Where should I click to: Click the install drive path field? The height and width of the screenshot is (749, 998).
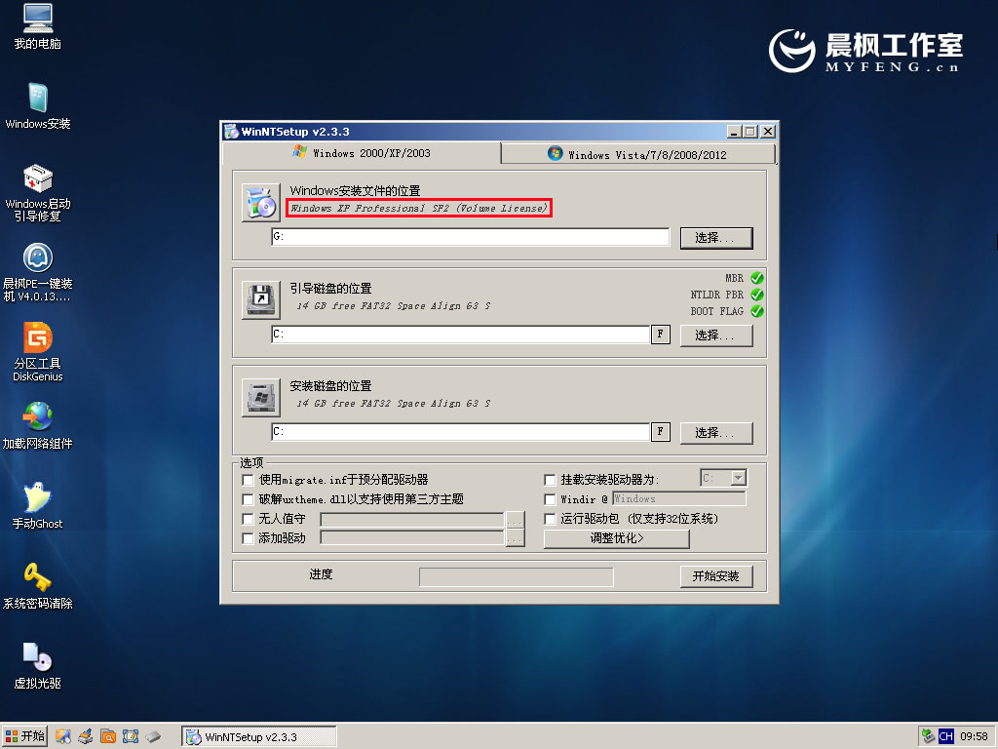tap(461, 431)
